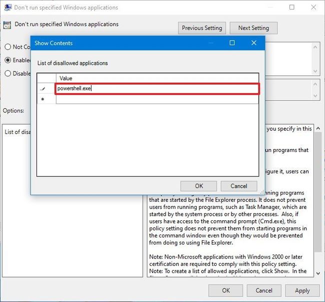Maximize the policy settings window
This screenshot has height=302, width=325.
[291, 8]
